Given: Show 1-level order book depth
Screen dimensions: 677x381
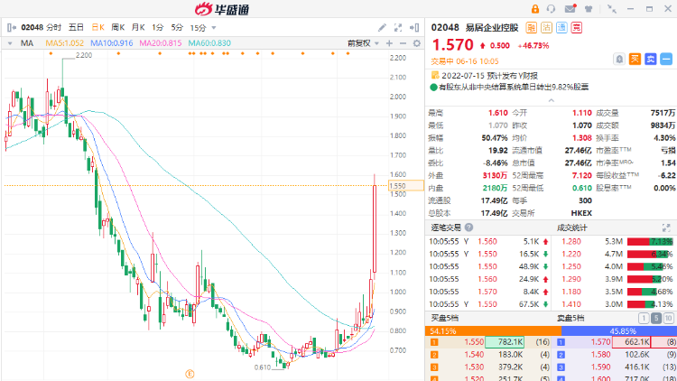Looking at the screenshot, I should point(644,319).
